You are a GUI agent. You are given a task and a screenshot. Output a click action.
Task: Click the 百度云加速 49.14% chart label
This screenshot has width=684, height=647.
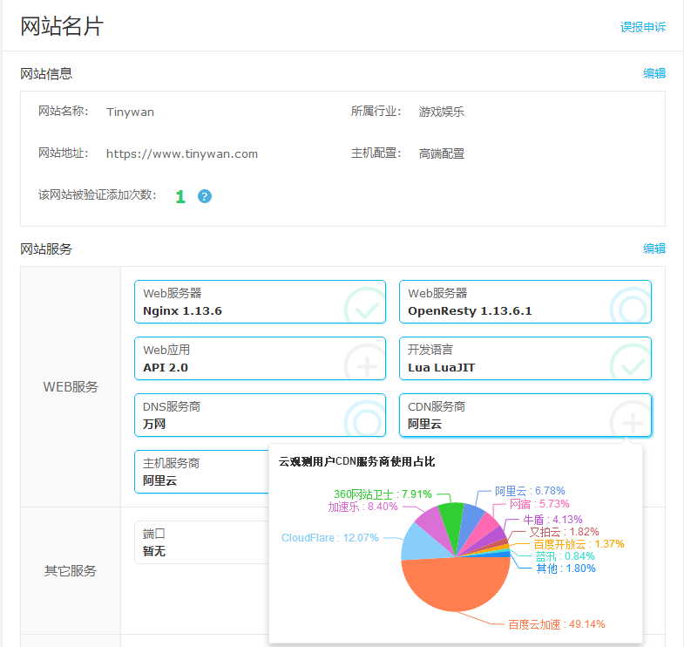(556, 623)
